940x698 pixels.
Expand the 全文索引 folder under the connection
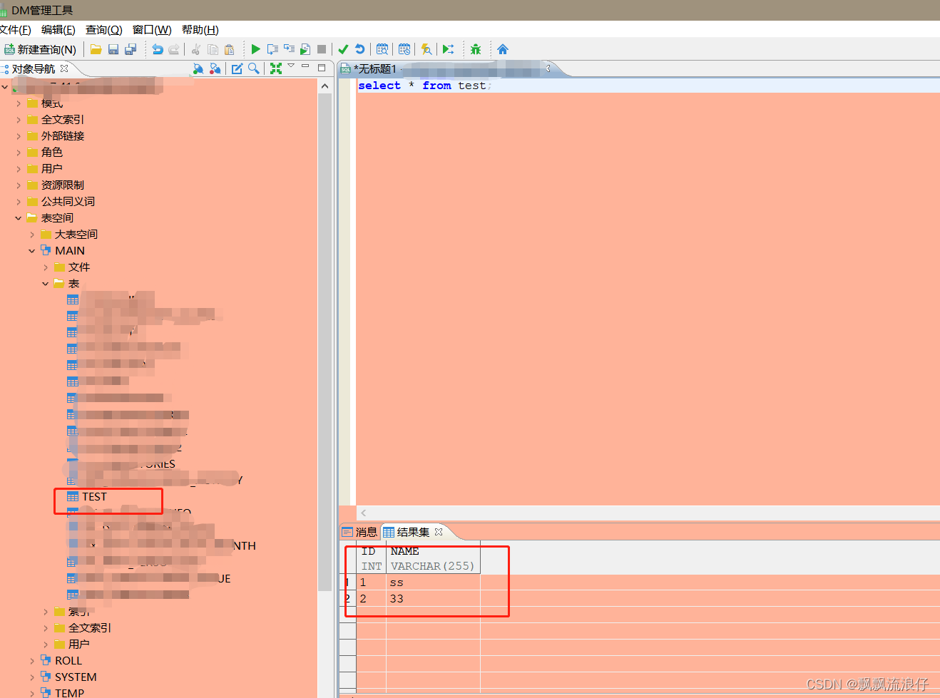[19, 120]
